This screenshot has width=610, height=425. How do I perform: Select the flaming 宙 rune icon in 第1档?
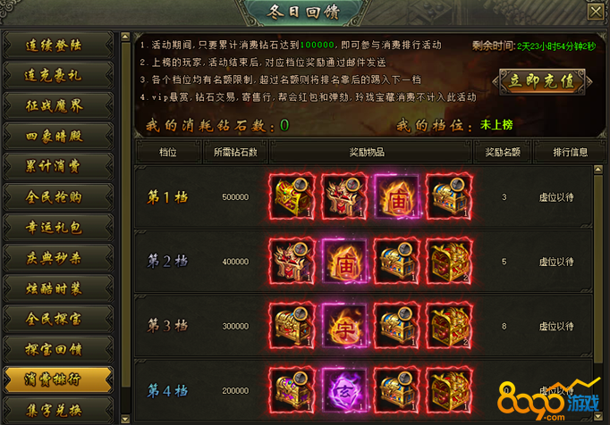397,197
